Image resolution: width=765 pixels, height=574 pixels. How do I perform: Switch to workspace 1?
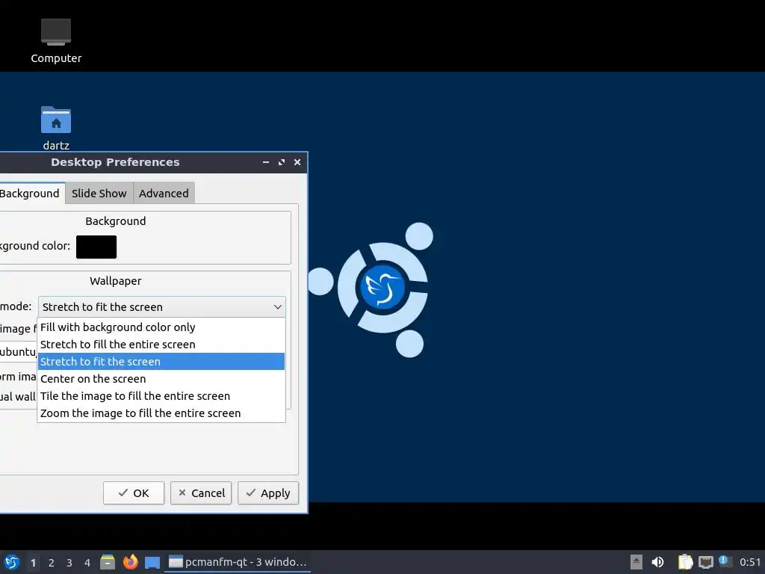[x=33, y=563]
